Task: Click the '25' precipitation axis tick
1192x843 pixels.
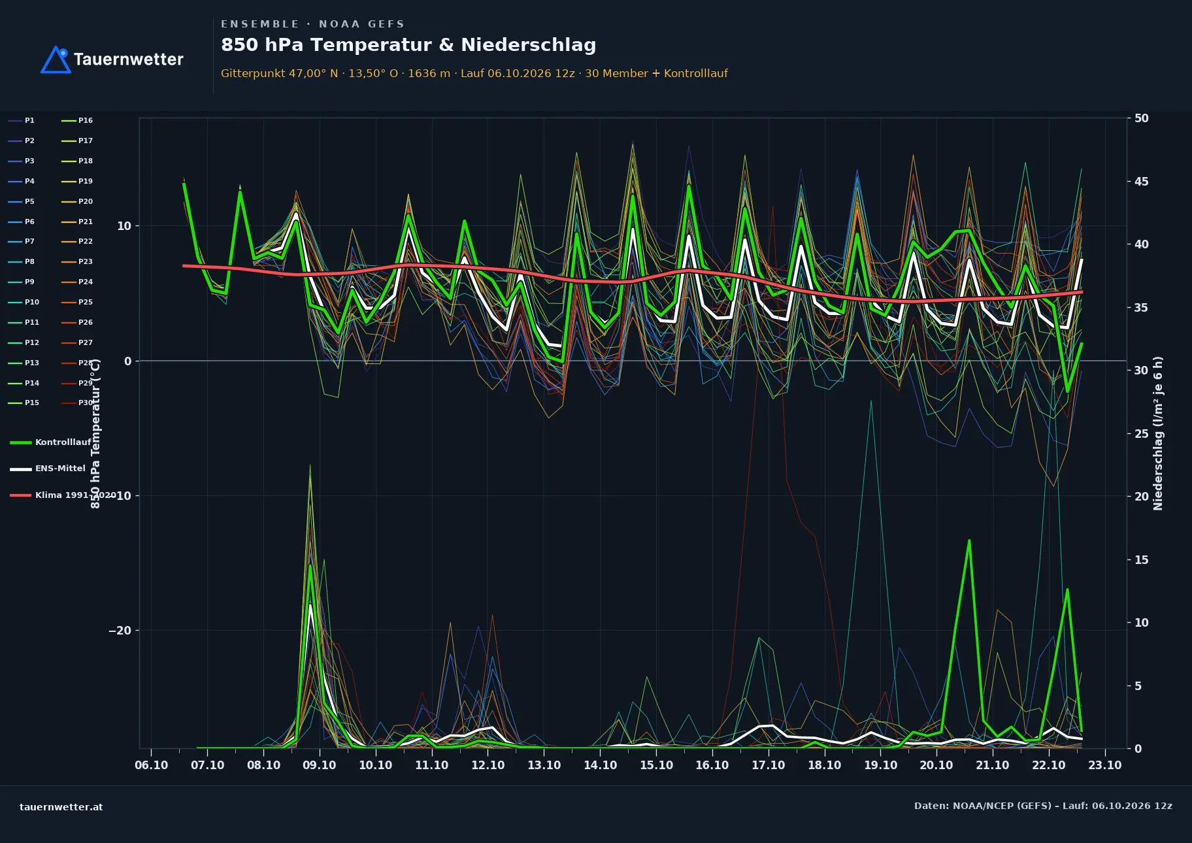Action: click(x=1142, y=434)
